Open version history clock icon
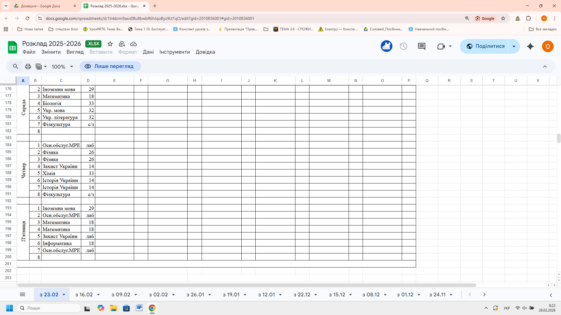 tap(403, 46)
